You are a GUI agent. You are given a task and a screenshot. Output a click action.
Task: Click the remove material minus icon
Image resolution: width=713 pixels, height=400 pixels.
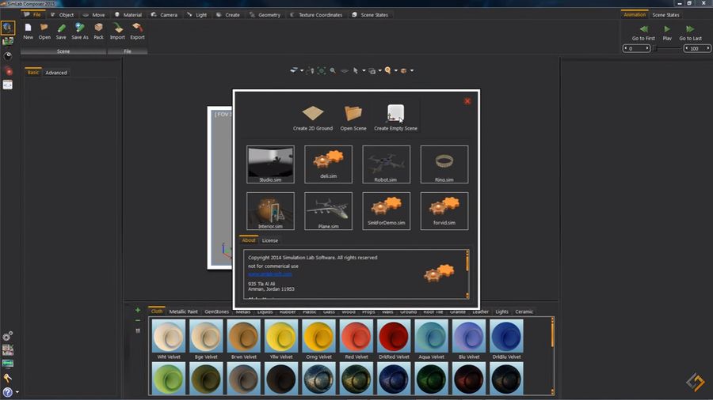click(138, 320)
